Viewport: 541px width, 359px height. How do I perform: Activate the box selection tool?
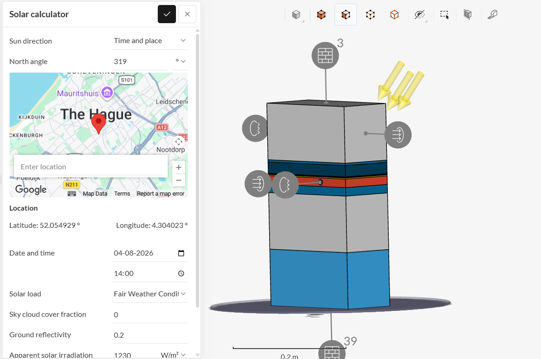[445, 15]
